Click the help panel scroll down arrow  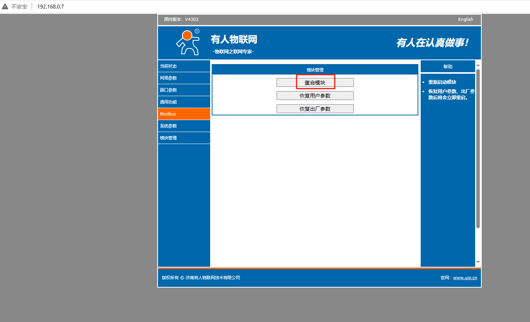[478, 262]
